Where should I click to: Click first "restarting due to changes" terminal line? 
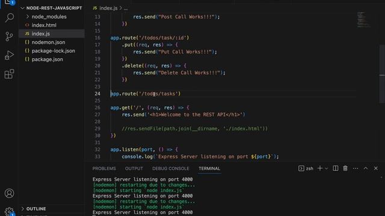click(144, 185)
